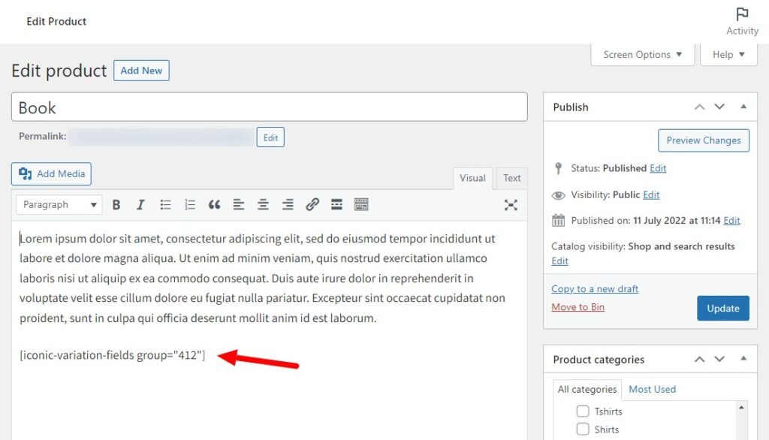Check the Tshirts product category

pos(583,411)
